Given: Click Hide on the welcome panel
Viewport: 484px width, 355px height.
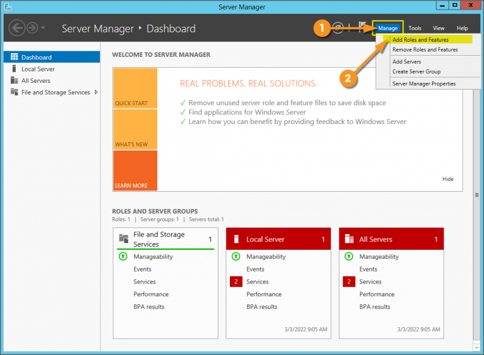Looking at the screenshot, I should (448, 179).
